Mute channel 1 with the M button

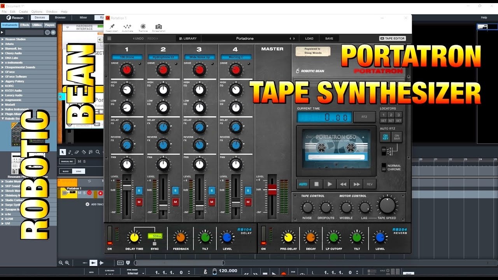tap(139, 202)
